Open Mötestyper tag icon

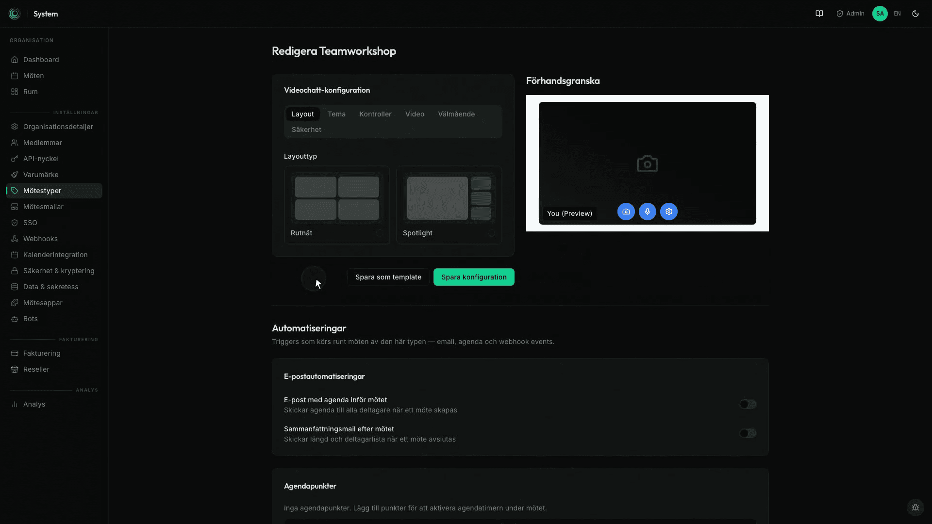tap(15, 191)
